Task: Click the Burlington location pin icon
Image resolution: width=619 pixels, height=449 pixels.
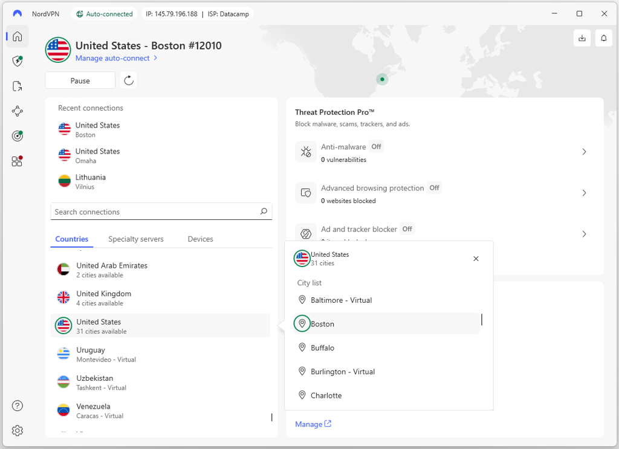Action: coord(302,371)
